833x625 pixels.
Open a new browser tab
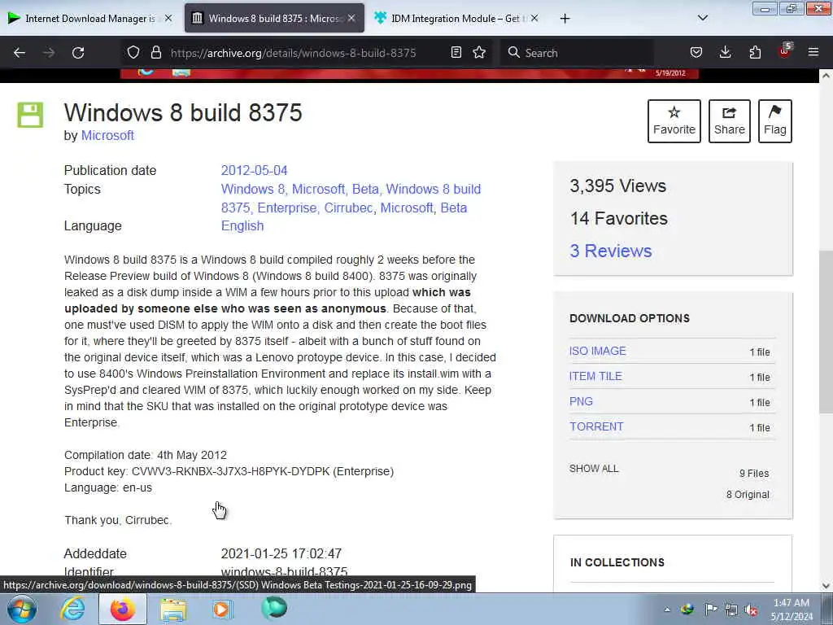tap(565, 19)
